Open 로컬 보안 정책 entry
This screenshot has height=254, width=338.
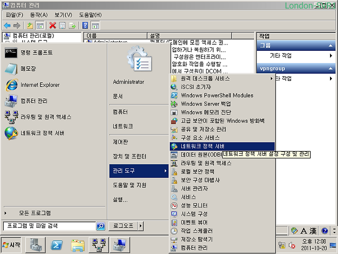(222, 172)
